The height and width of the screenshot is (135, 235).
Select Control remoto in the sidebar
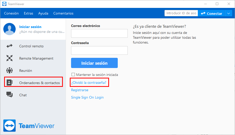click(33, 46)
